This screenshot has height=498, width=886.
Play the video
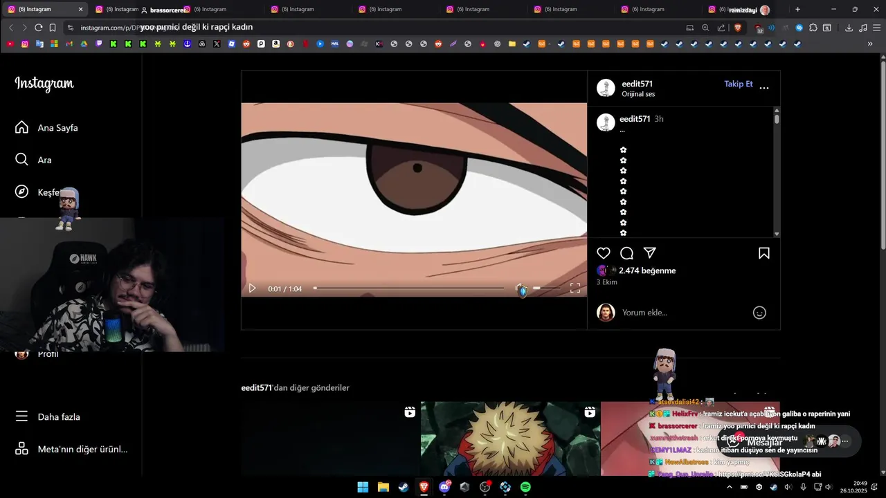tap(252, 288)
